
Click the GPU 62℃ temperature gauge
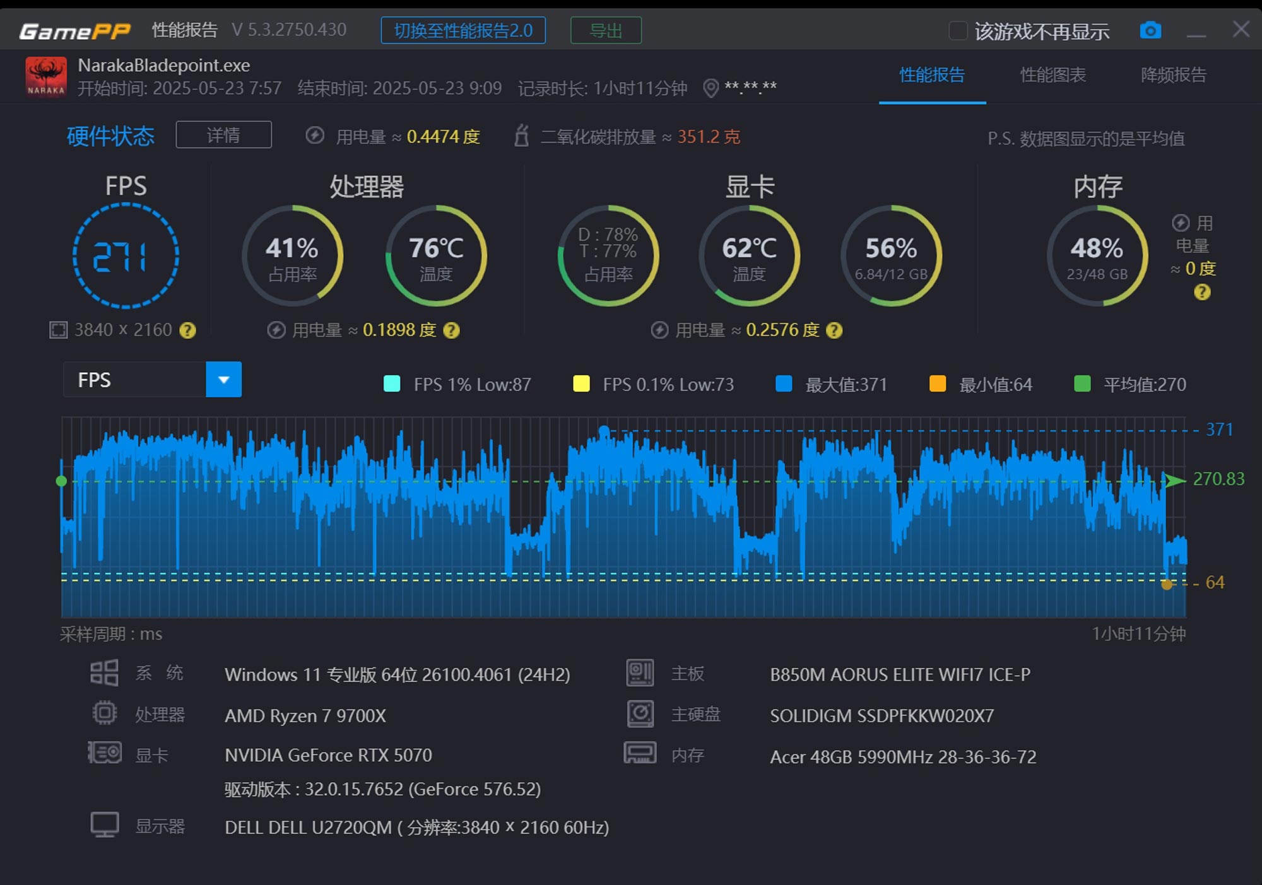tap(749, 255)
